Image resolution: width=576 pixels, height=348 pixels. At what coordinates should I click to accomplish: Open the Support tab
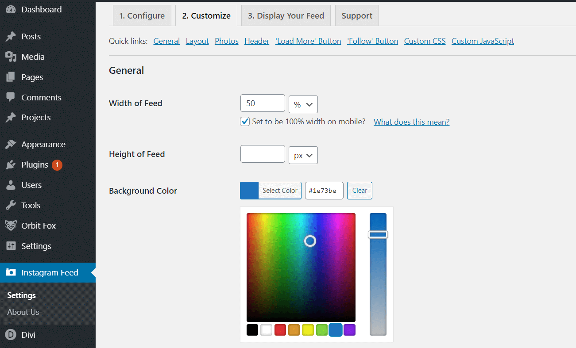(x=357, y=15)
